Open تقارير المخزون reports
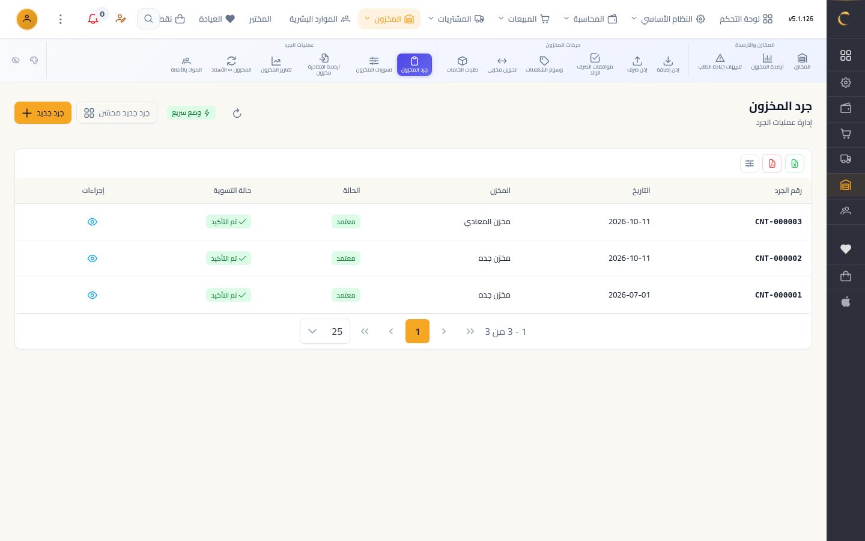 (276, 64)
